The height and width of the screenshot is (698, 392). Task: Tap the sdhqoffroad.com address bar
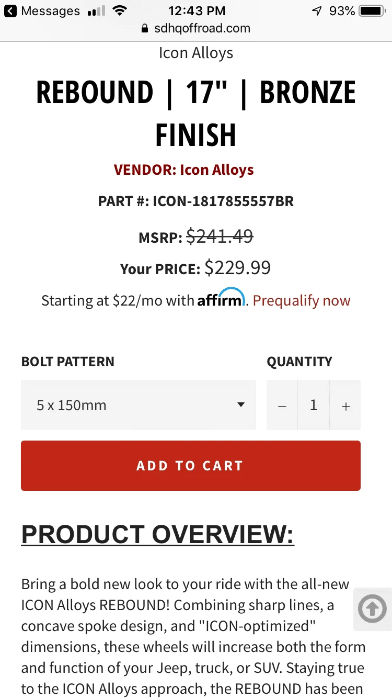pyautogui.click(x=202, y=29)
